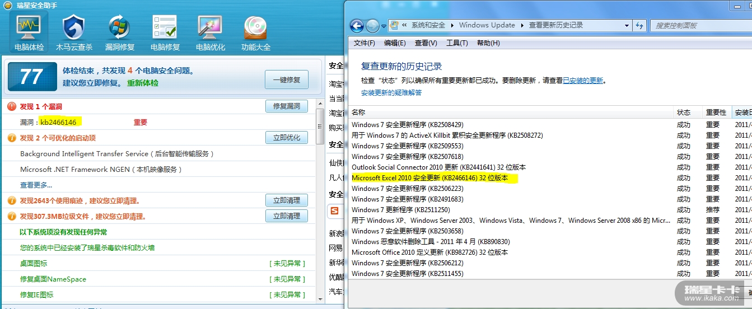
Task: Expand the breadcrumb arrow after 系统和安全
Action: [x=452, y=25]
